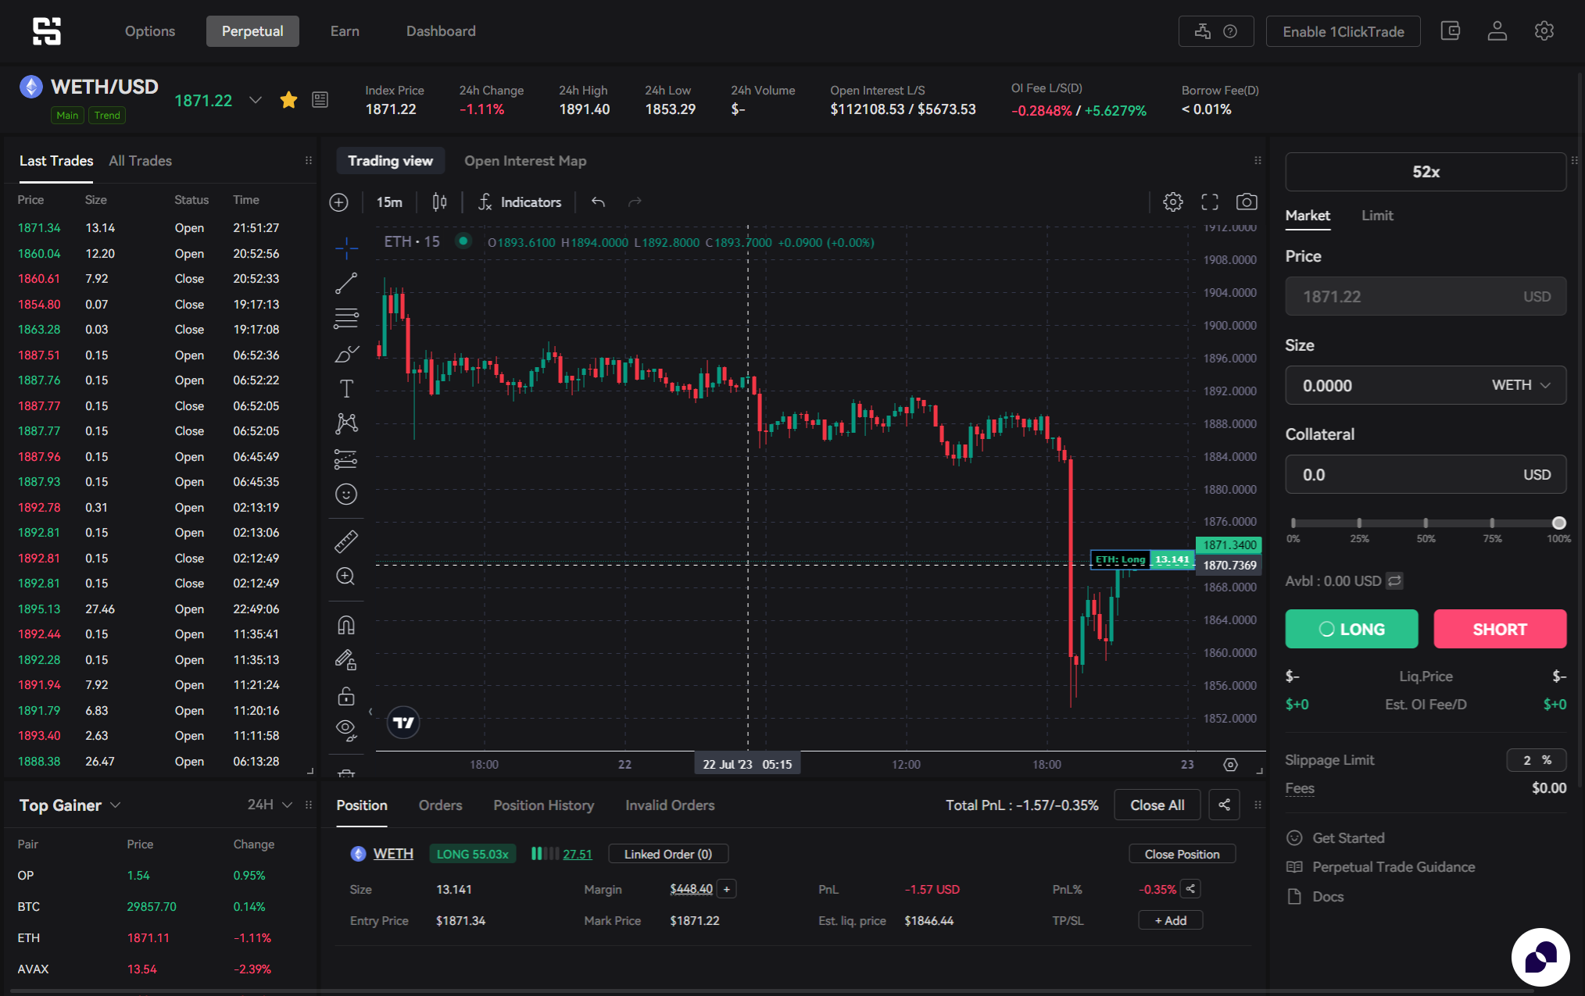Select the brush drawing tool
The image size is (1585, 996).
[x=346, y=354]
